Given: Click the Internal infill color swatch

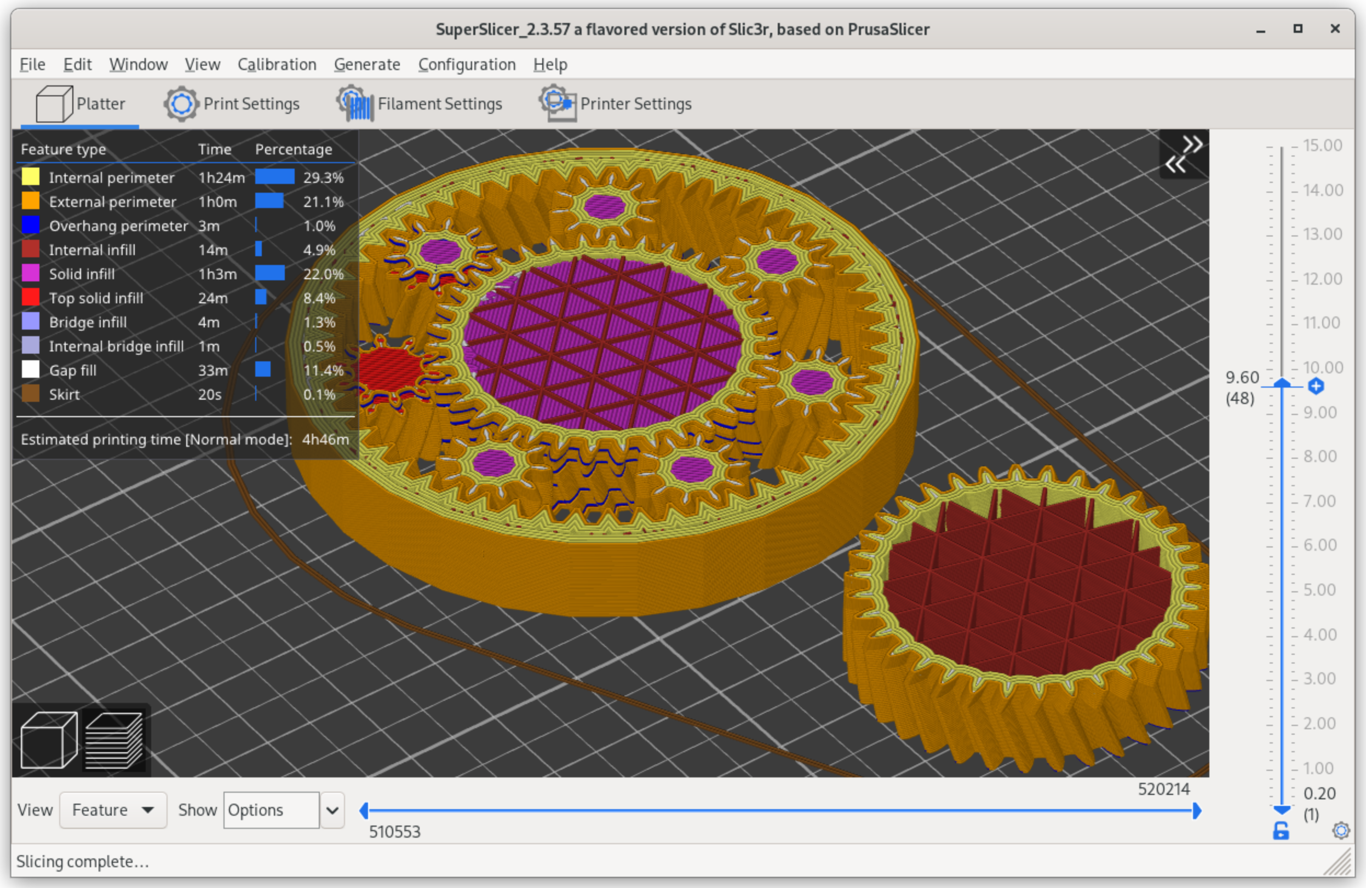Looking at the screenshot, I should click(x=31, y=250).
